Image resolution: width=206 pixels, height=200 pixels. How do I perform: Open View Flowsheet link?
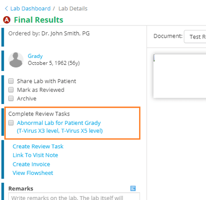(33, 173)
